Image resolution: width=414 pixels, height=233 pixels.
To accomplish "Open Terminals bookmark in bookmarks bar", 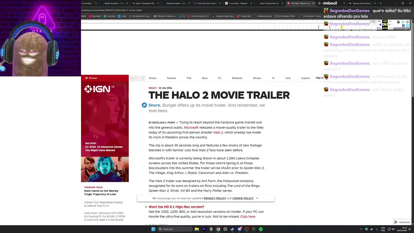I will 109,16.
